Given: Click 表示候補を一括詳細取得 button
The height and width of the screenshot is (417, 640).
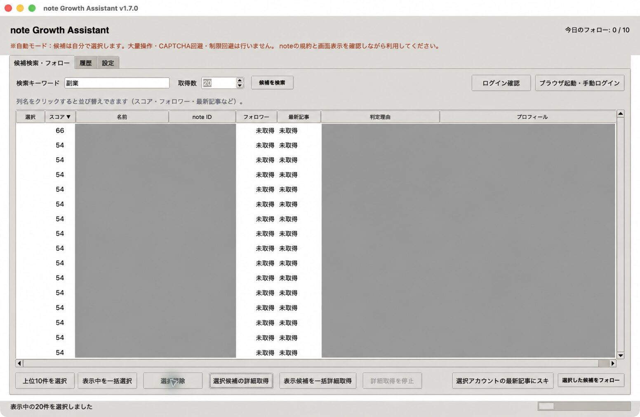Looking at the screenshot, I should click(x=318, y=381).
